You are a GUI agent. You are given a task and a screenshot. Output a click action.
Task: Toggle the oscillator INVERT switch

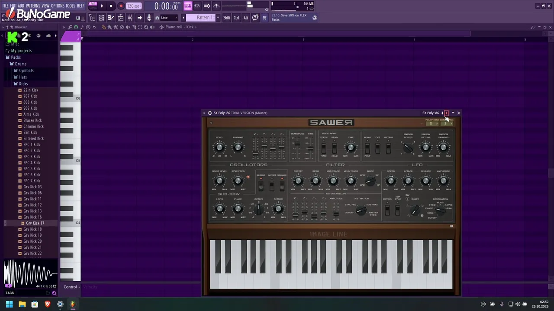point(271,185)
